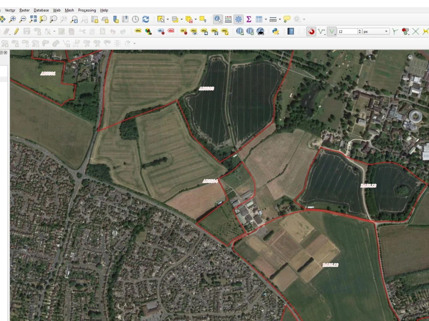Refresh the map canvas
429x321 pixels.
tap(145, 19)
